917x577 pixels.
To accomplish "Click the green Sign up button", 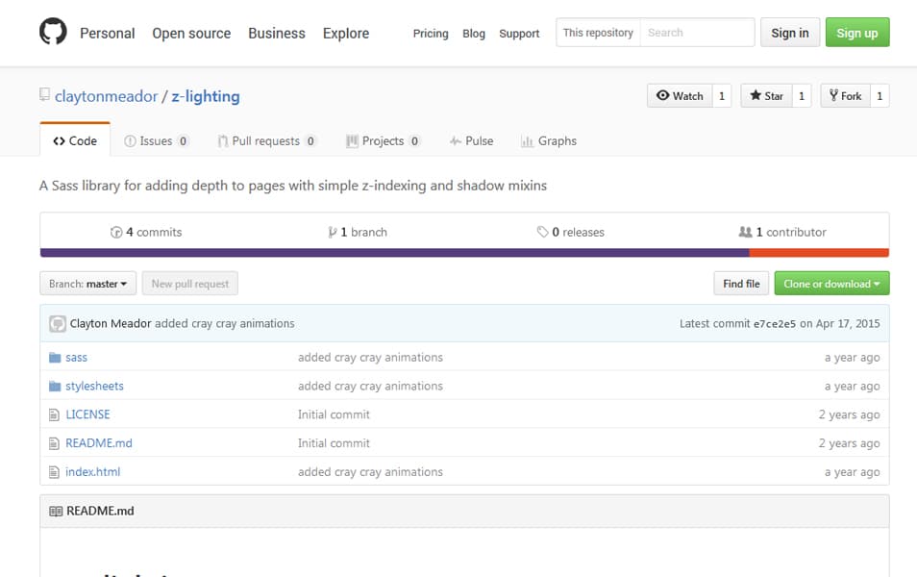I will (857, 33).
